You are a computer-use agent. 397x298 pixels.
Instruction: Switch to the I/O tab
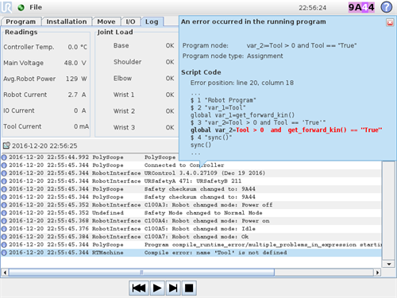pos(130,21)
